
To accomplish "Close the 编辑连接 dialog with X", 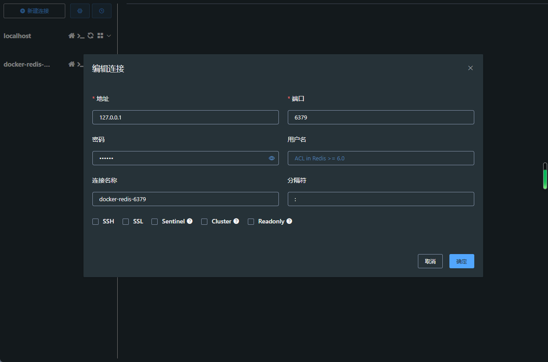I will click(470, 68).
